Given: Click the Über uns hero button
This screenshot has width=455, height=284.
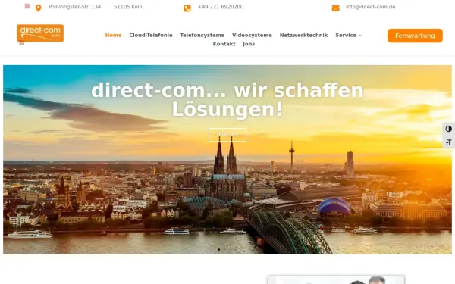Looking at the screenshot, I should tap(227, 135).
